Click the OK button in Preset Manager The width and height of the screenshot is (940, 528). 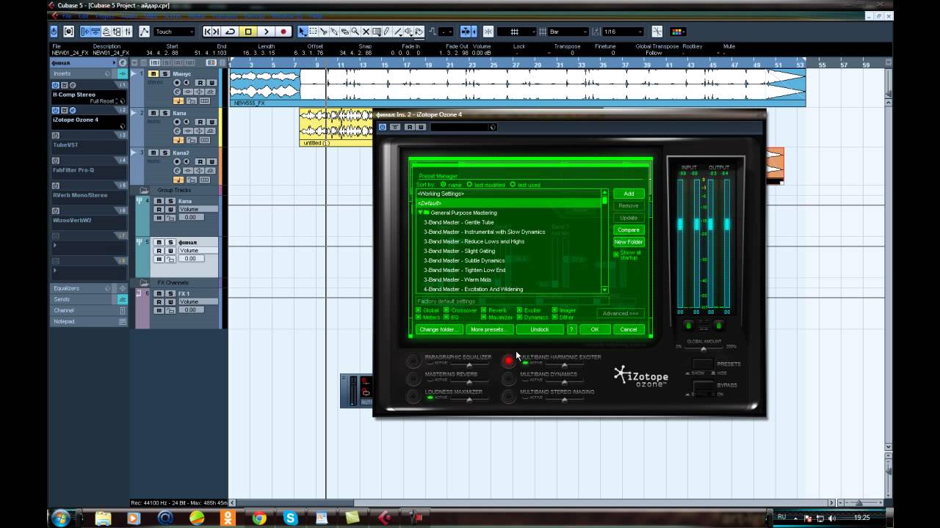click(x=595, y=329)
